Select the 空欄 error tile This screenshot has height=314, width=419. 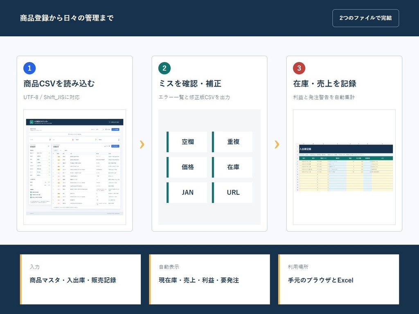tap(187, 142)
